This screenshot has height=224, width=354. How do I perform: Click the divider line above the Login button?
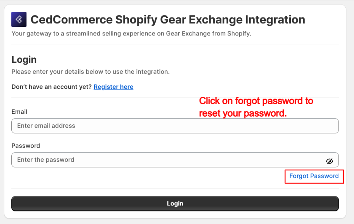(x=175, y=188)
